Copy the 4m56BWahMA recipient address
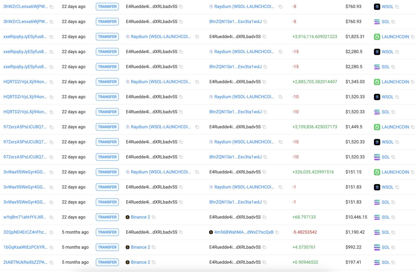 [x=277, y=232]
